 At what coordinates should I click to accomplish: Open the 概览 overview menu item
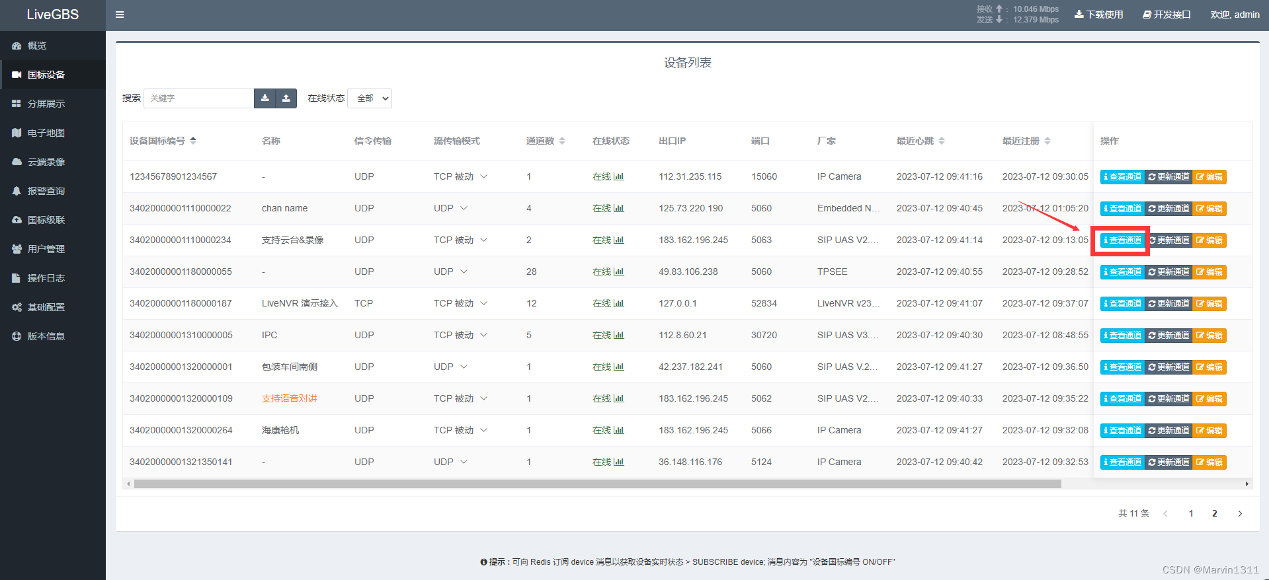tap(53, 46)
